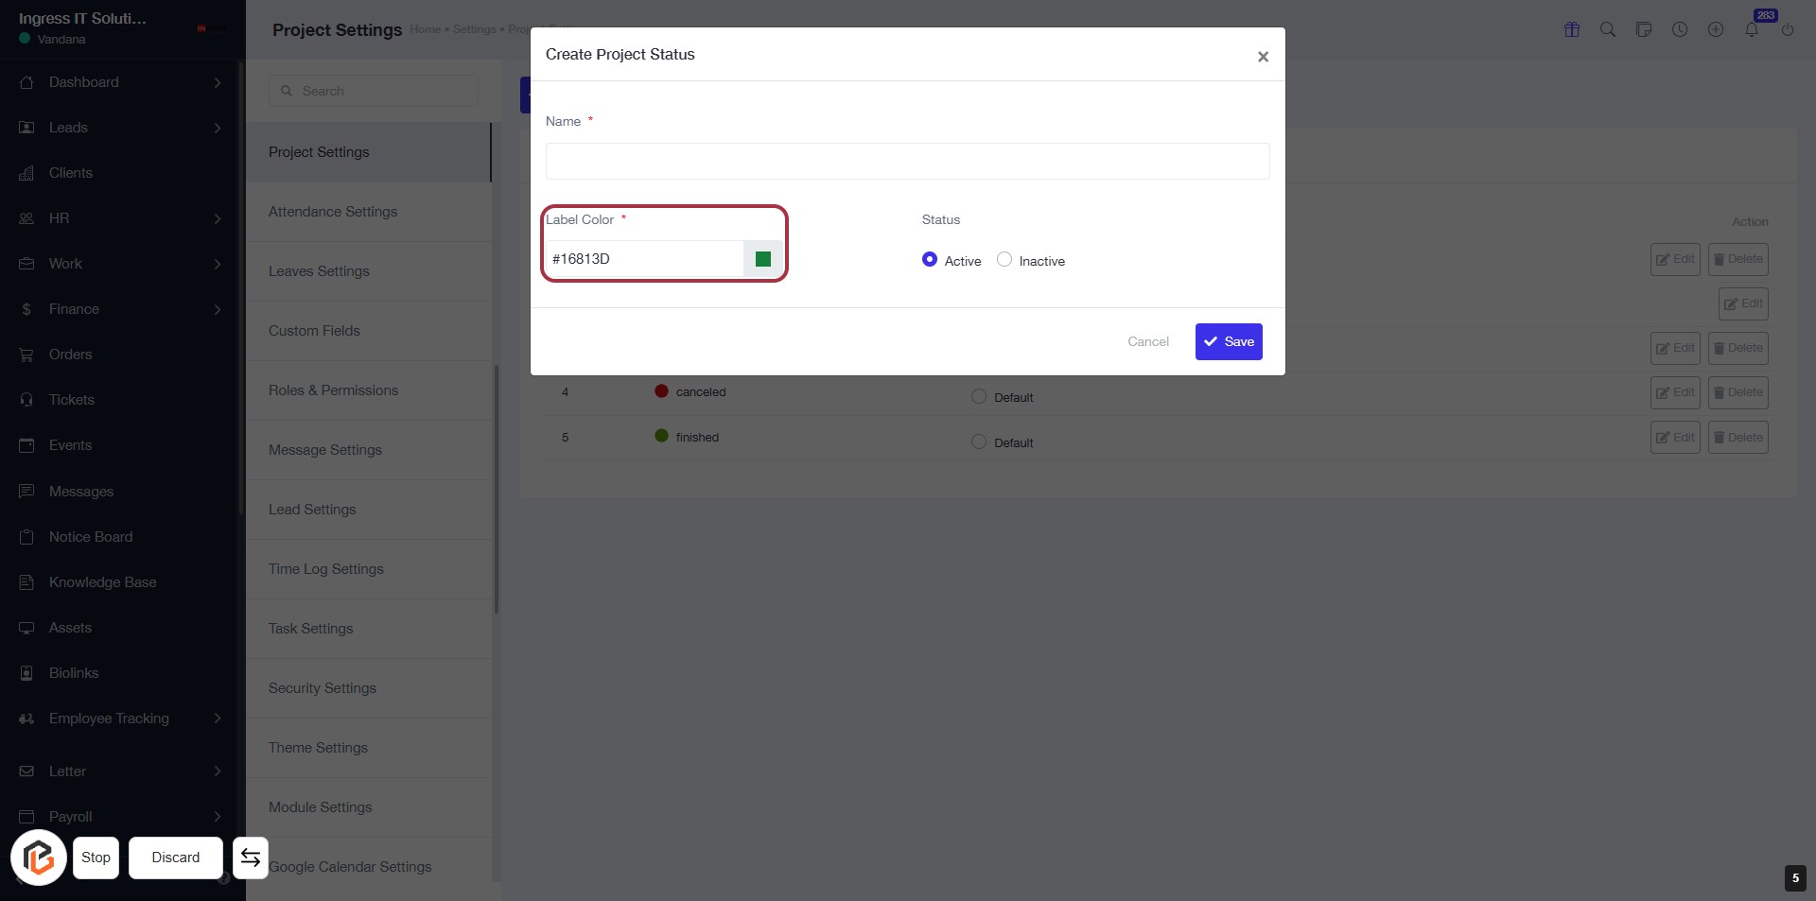Select the Active status radio button
Image resolution: width=1816 pixels, height=901 pixels.
point(930,260)
